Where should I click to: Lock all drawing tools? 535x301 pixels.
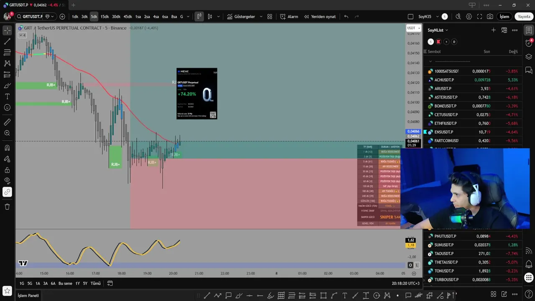[x=7, y=170]
